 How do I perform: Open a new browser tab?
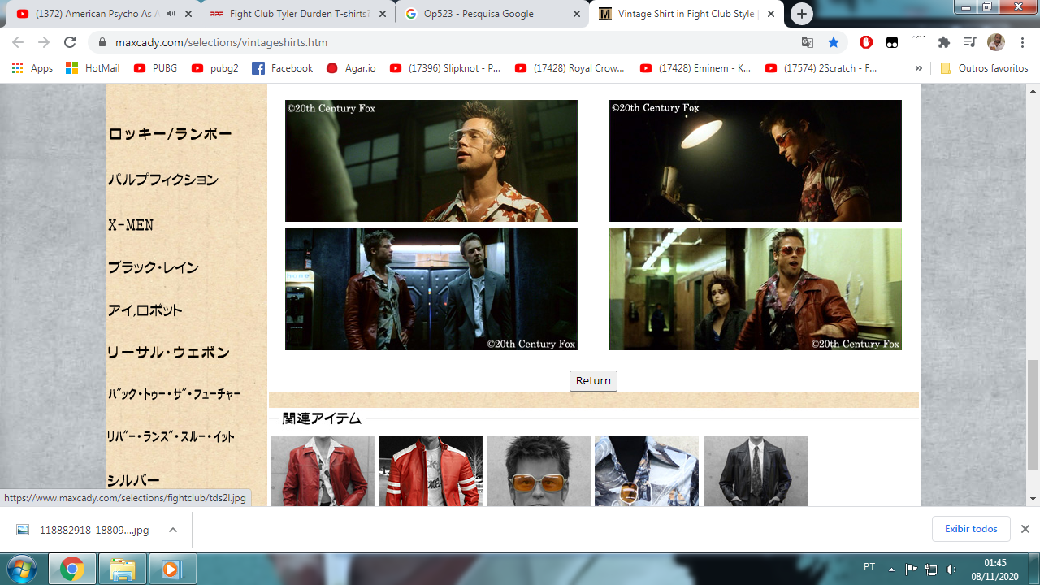[x=802, y=14]
